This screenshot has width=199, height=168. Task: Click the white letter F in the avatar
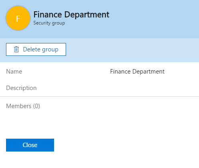tap(18, 18)
